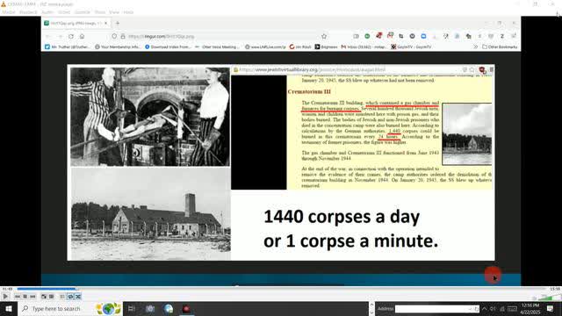Toggle the VLC playlist icon
The image size is (562, 316).
pos(62,297)
